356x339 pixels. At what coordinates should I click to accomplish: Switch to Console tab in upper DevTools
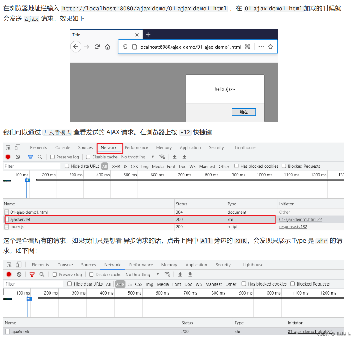tap(62, 148)
